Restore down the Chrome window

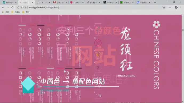tap(174, 2)
